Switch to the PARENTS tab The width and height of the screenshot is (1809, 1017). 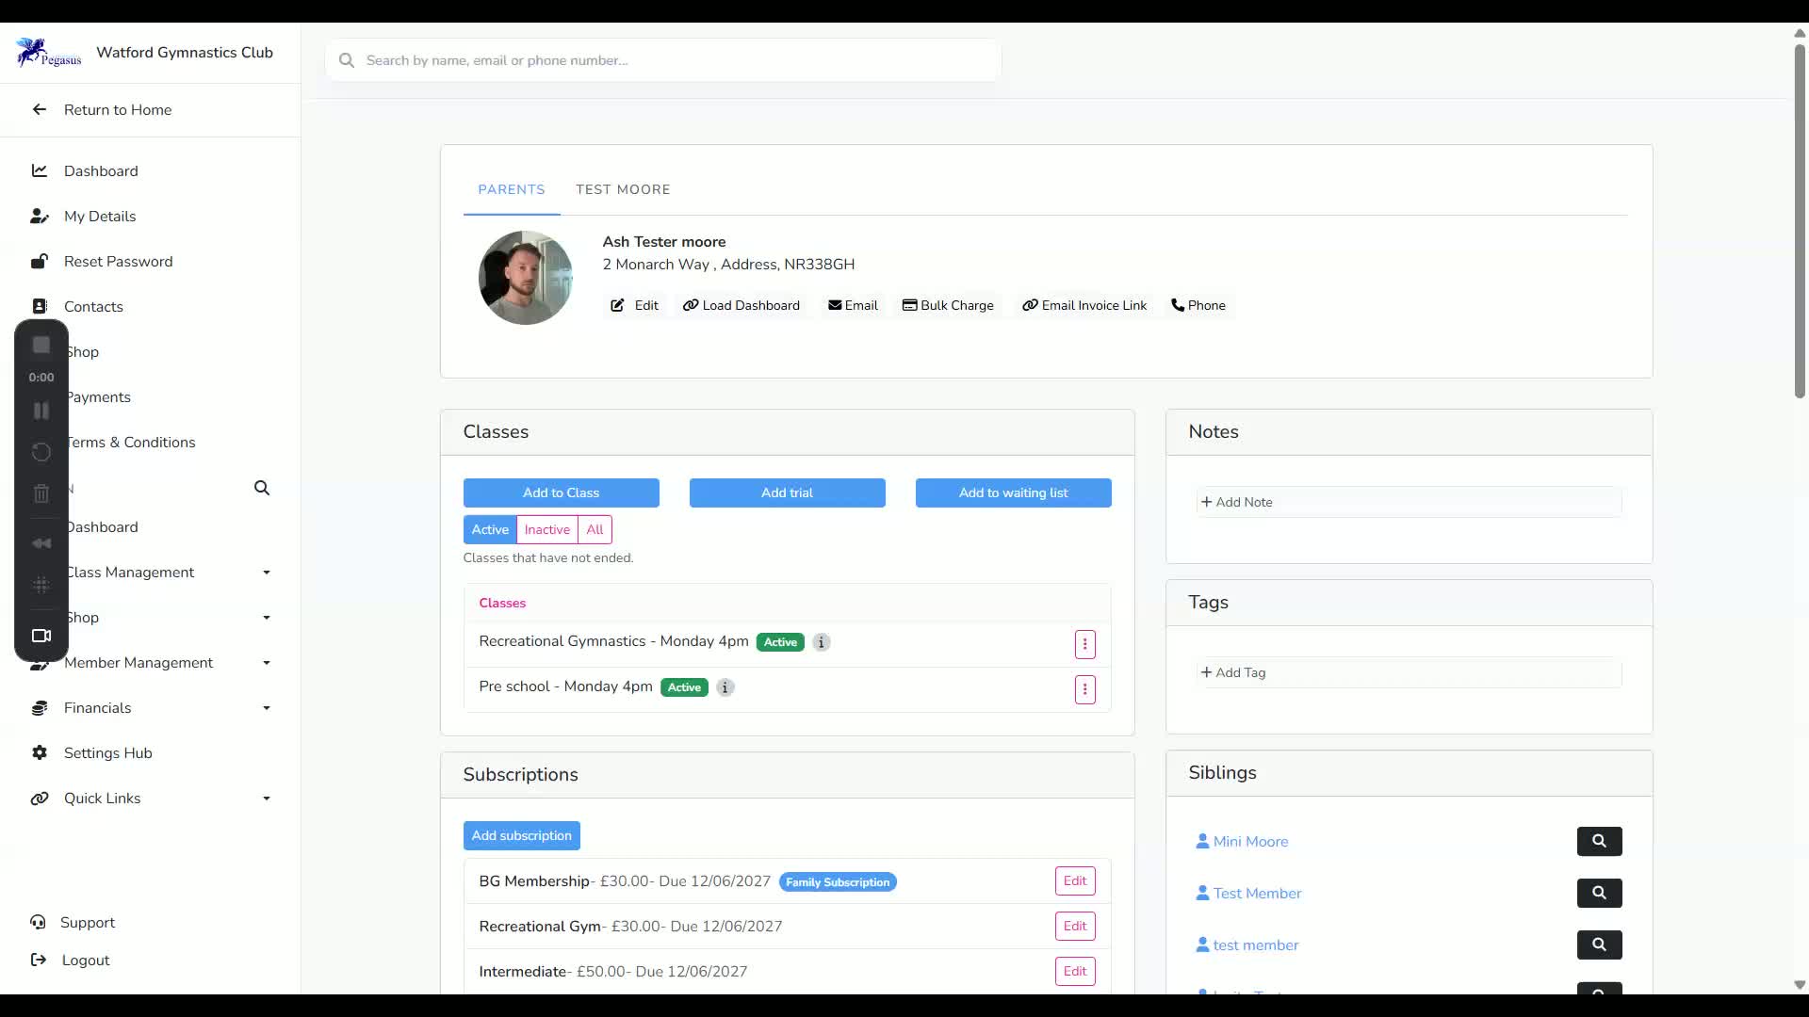click(x=512, y=189)
